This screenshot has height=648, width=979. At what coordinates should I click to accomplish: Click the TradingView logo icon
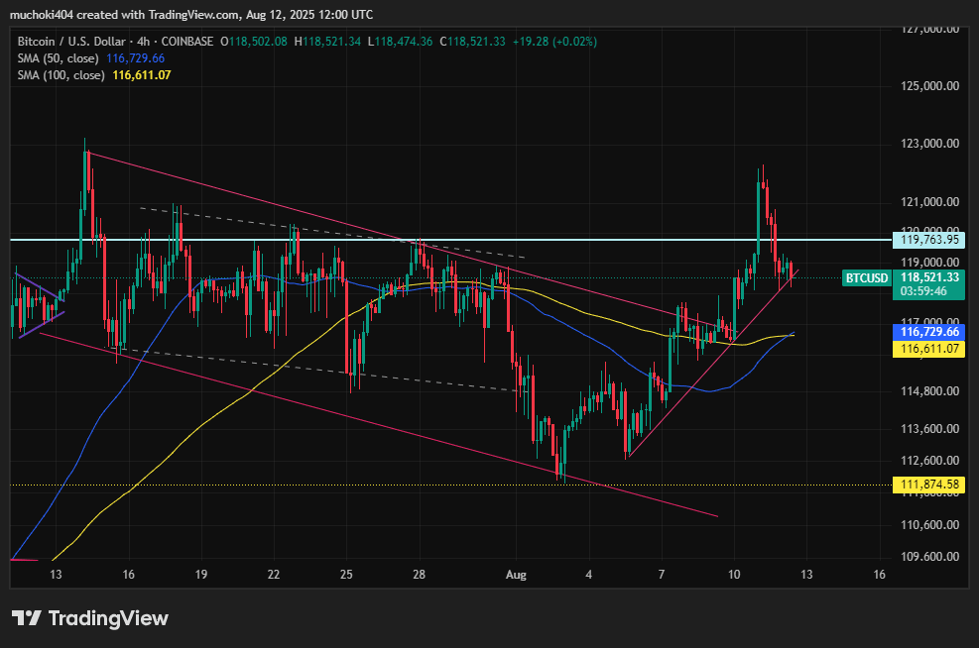[26, 618]
